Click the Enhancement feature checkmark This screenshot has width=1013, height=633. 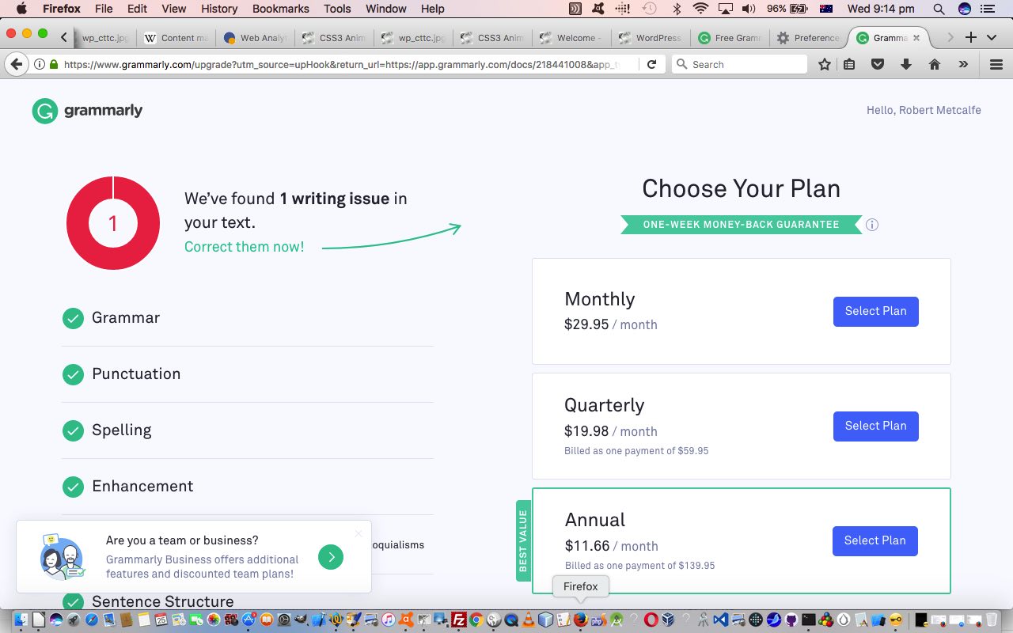pos(73,487)
